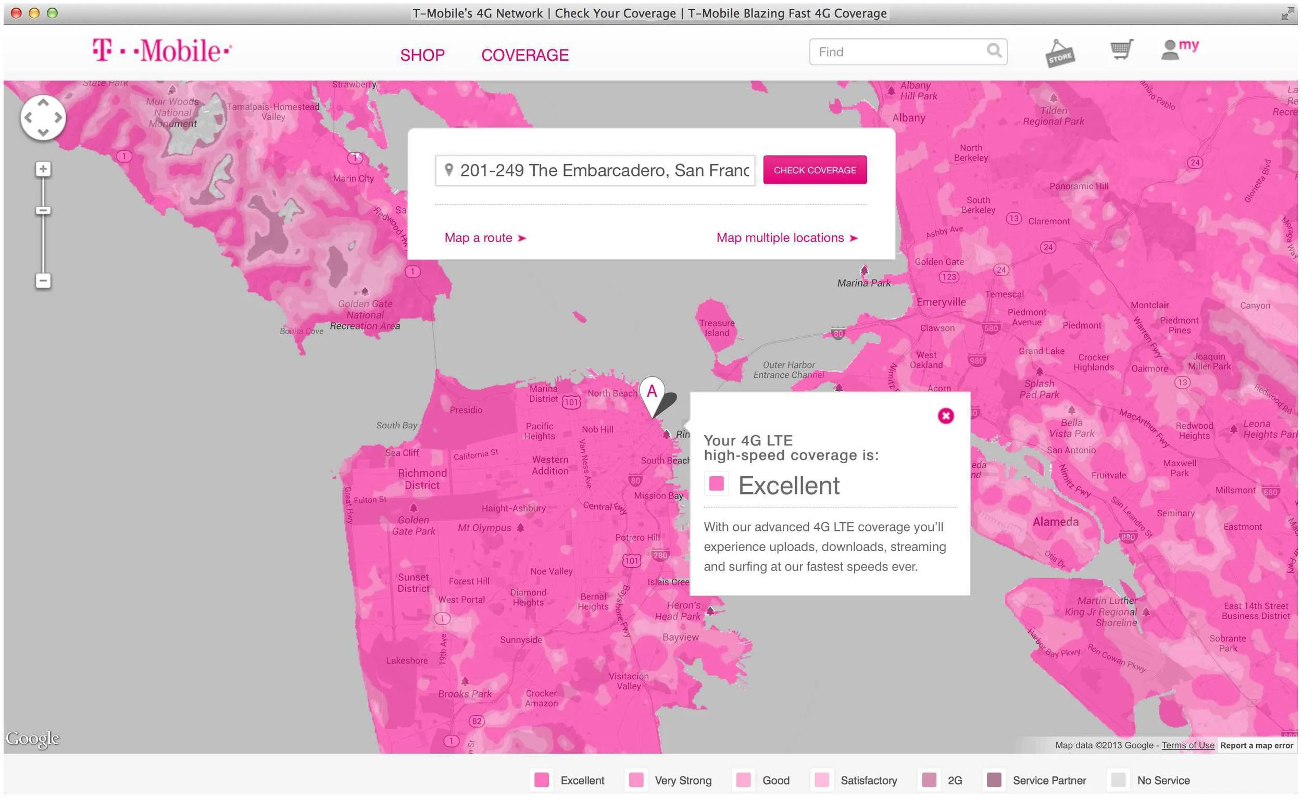Pan the map down arrow
This screenshot has width=1302, height=801.
click(43, 132)
